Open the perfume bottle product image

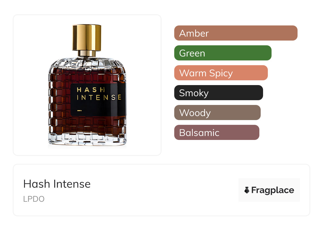click(x=87, y=85)
